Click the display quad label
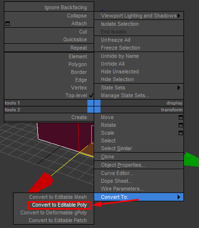 click(x=174, y=103)
